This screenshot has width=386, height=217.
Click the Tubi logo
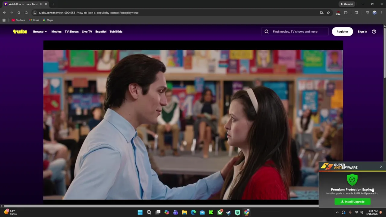[x=20, y=31]
